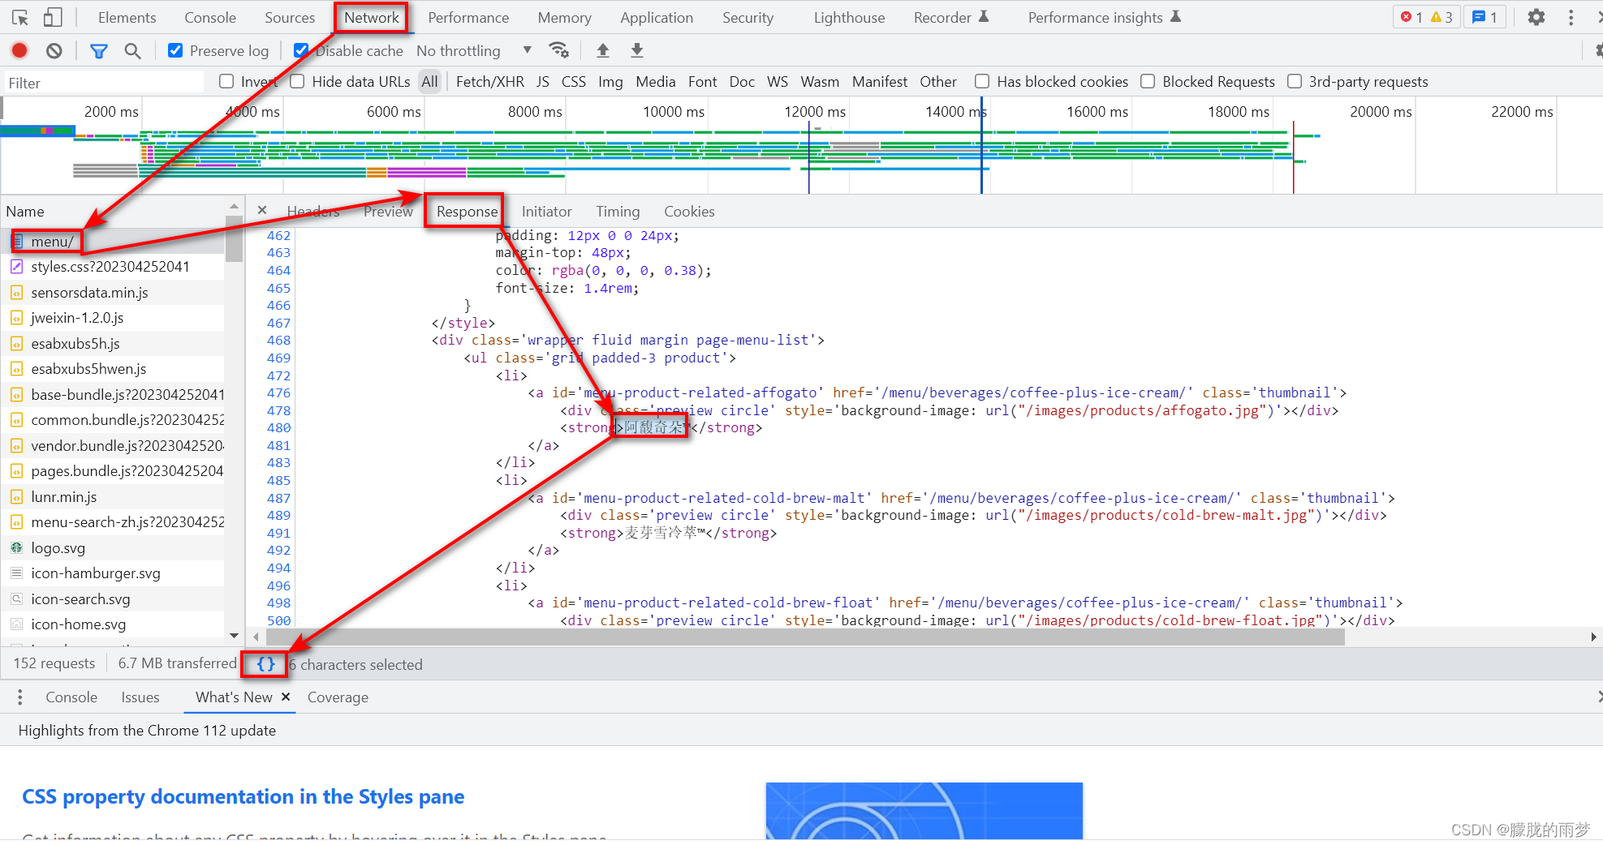Open CSS property documentation link
This screenshot has height=845, width=1603.
[x=243, y=796]
